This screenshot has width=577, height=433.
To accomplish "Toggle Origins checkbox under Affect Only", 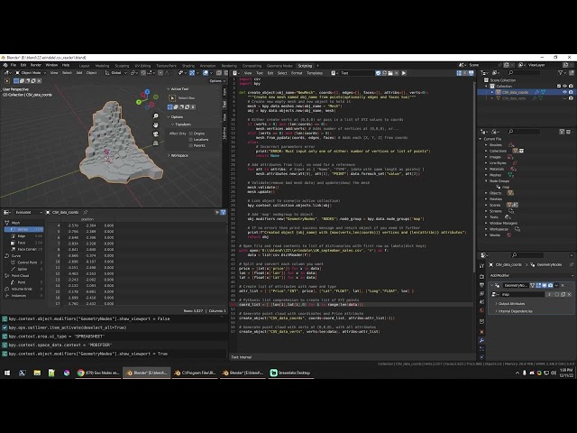I will tap(191, 134).
